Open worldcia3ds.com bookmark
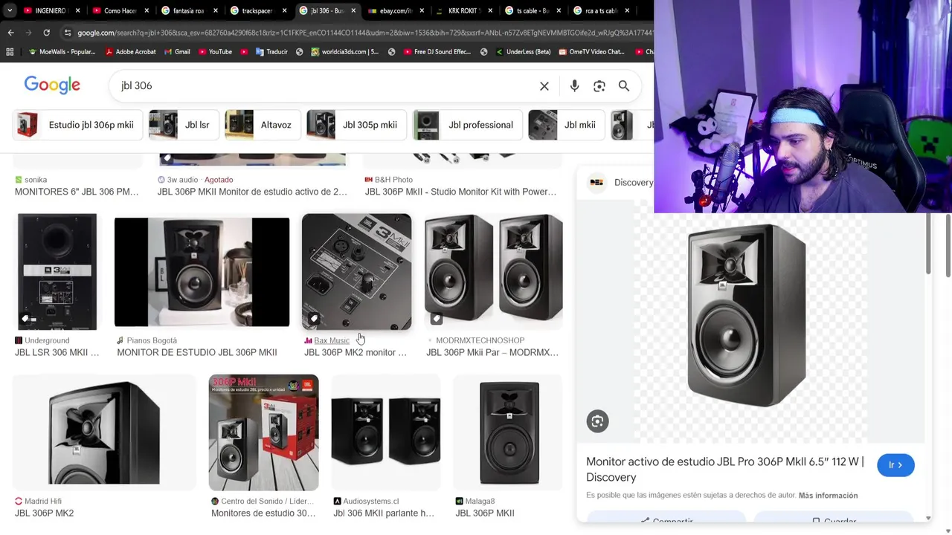The image size is (952, 535). click(x=345, y=52)
